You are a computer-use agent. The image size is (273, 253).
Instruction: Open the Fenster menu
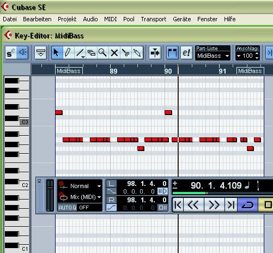point(207,19)
